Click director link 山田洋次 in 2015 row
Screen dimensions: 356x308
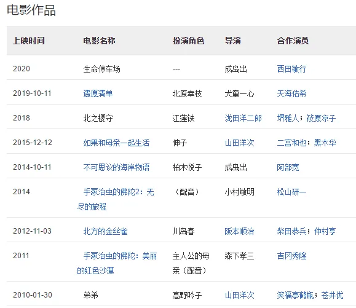click(239, 143)
